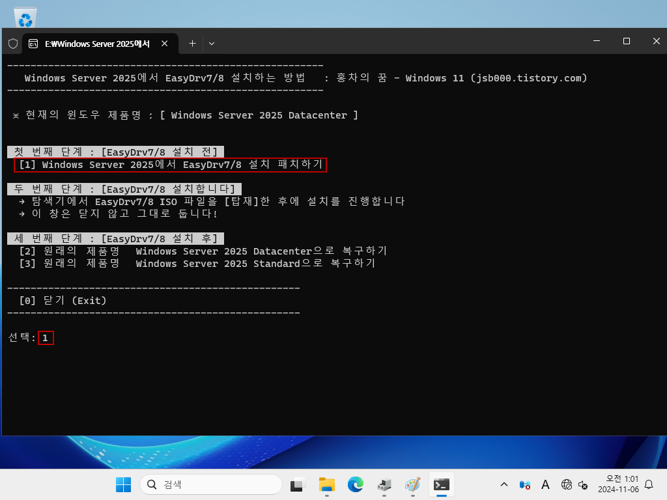This screenshot has height=500, width=667.
Task: Open the Recycle Bin on desktop
Action: click(25, 17)
